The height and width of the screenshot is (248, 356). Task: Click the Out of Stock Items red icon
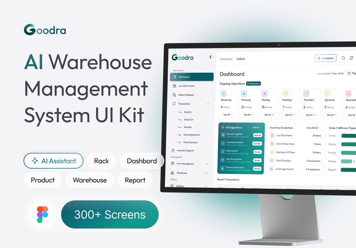(x=272, y=144)
